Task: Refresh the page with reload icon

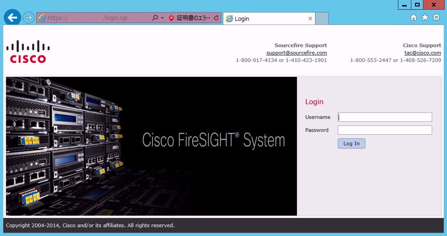Action: click(x=216, y=18)
